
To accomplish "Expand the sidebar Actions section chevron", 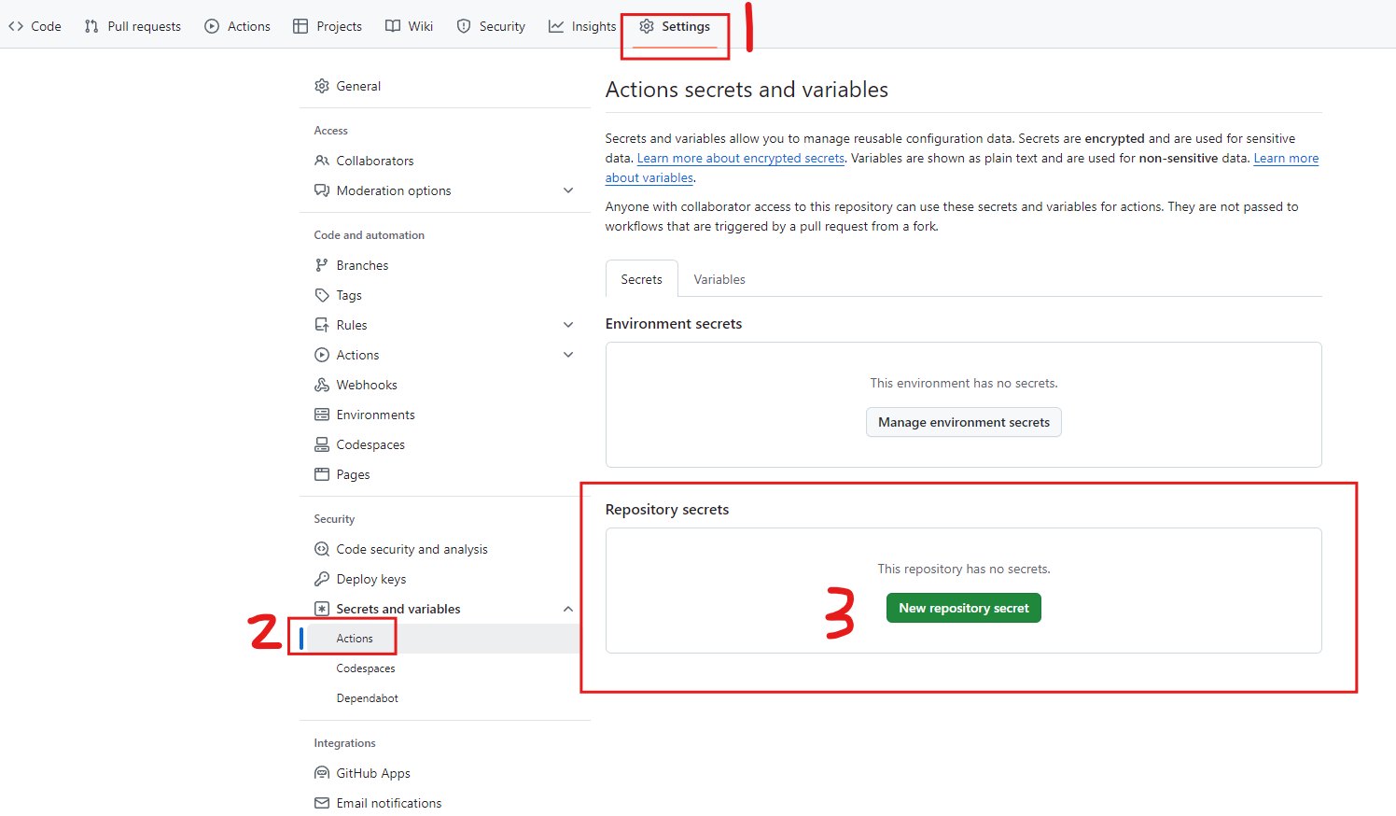I will click(568, 355).
